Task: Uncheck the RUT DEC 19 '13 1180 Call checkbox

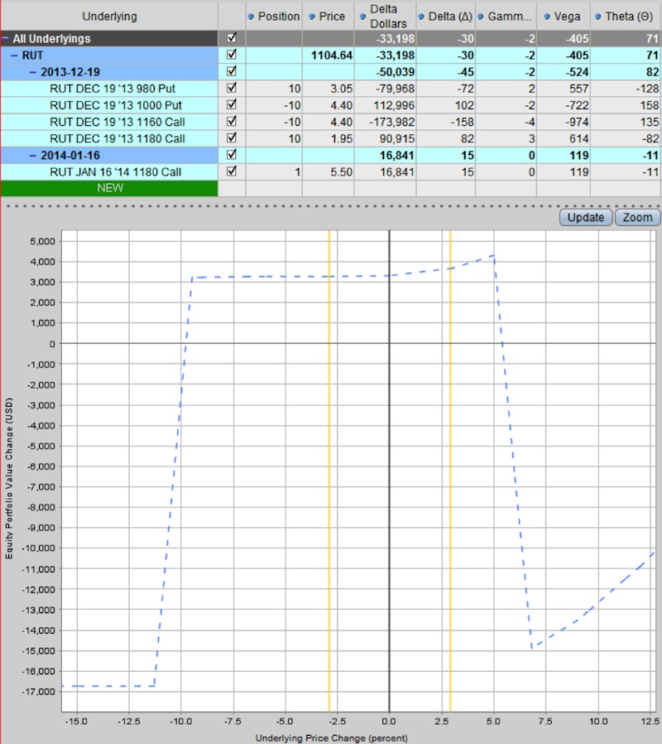Action: [x=232, y=138]
